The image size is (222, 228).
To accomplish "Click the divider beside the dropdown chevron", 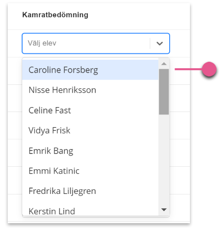I will (x=150, y=43).
